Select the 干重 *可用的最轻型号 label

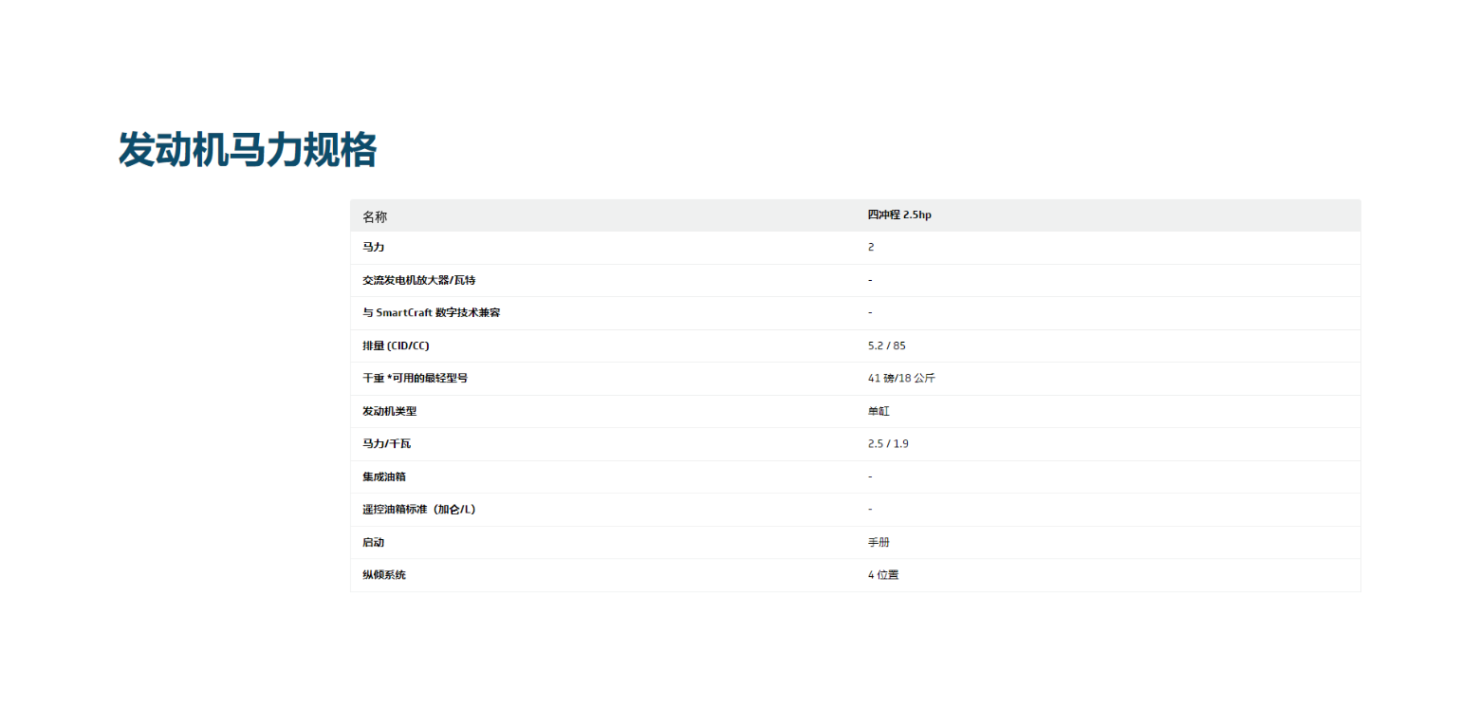(x=415, y=378)
